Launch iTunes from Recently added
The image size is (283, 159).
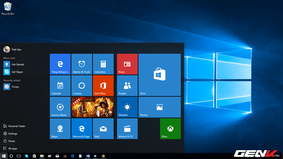coord(11,87)
